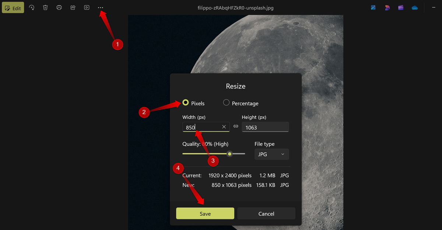Viewport: 442px width, 230px height.
Task: Print the image via the printer icon
Action: coord(59,7)
